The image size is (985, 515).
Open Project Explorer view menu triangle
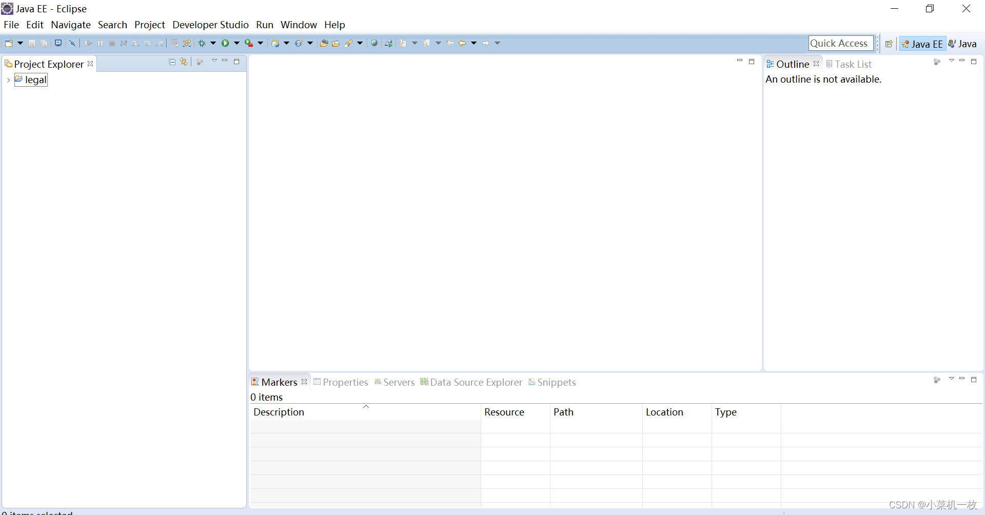pos(214,61)
